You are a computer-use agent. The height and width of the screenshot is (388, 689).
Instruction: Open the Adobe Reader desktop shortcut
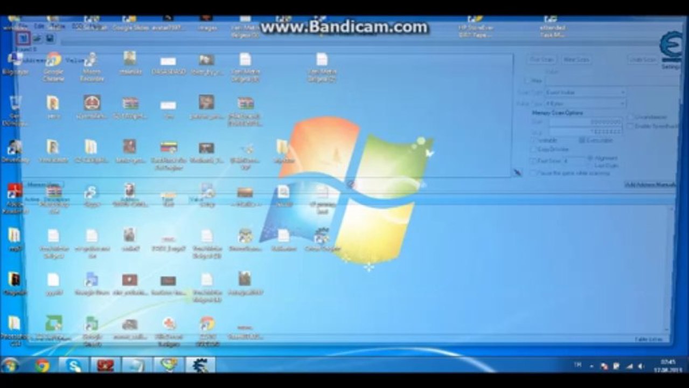tap(15, 199)
